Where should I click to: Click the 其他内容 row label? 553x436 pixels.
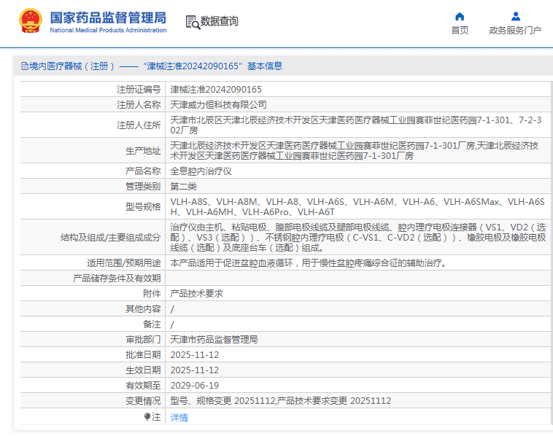pos(143,309)
